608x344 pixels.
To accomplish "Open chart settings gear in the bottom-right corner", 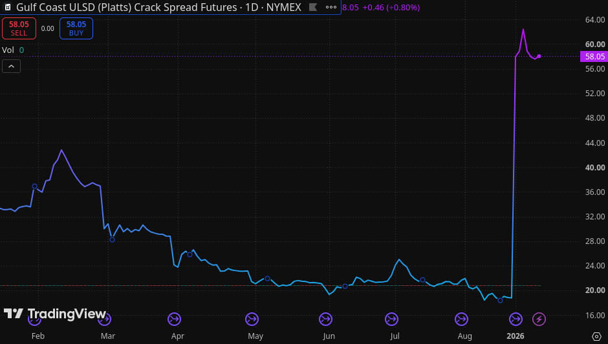I will [x=596, y=336].
